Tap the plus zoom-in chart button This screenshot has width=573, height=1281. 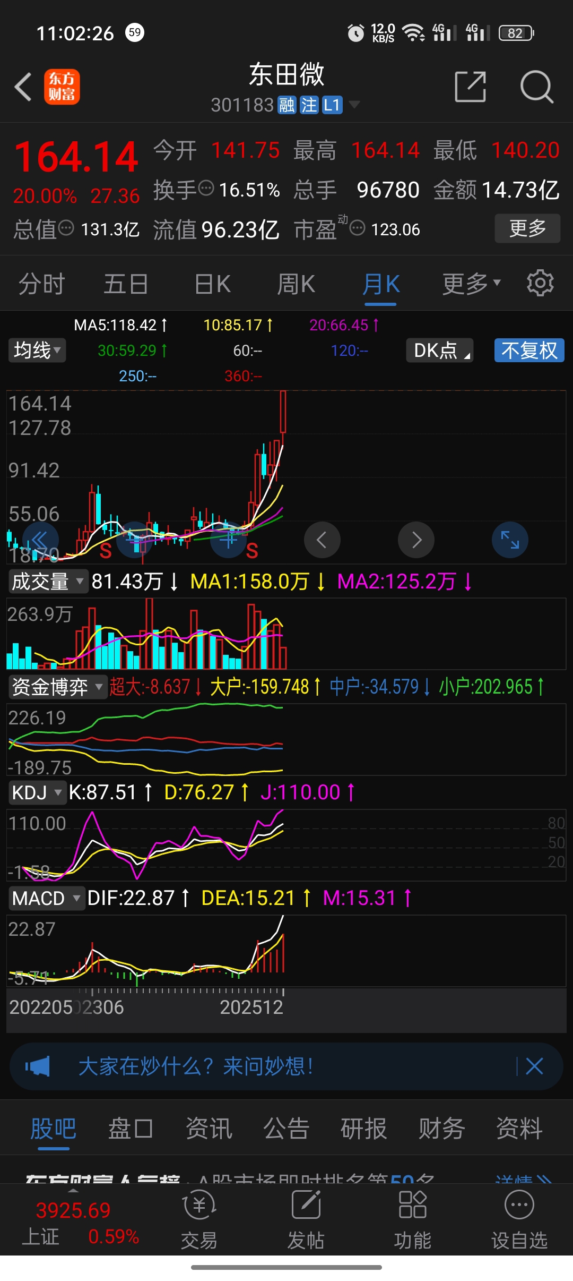coord(229,540)
